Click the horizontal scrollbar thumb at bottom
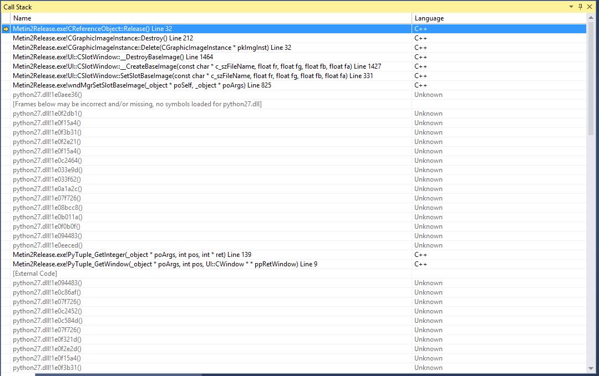The image size is (599, 376). (119, 374)
